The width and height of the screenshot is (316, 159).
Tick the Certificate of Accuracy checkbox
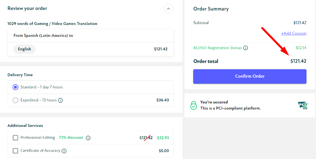[16, 151]
